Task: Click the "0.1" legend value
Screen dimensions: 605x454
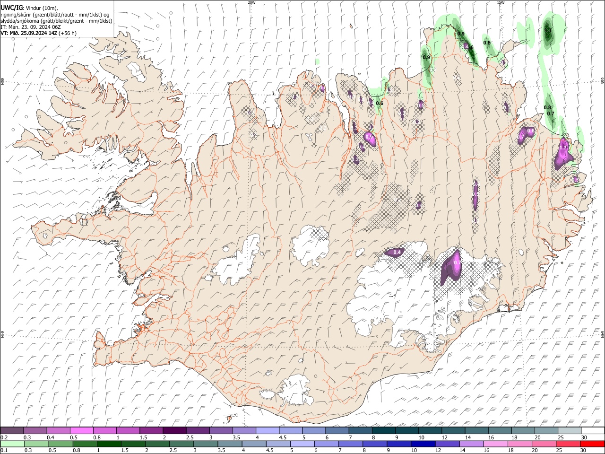Action: [x=4, y=450]
